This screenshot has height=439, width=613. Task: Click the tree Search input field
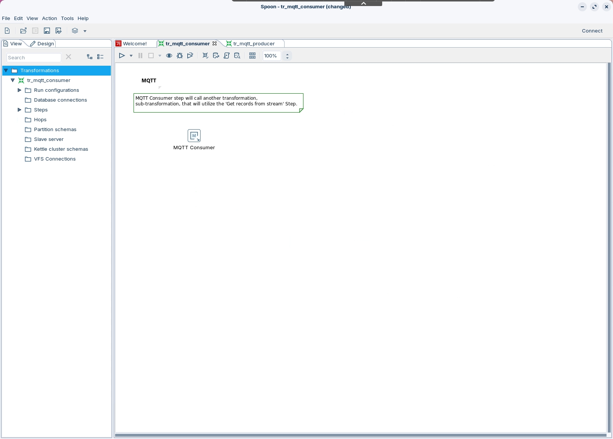pyautogui.click(x=34, y=58)
